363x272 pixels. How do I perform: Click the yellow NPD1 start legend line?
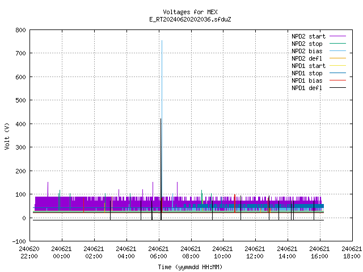(337, 66)
